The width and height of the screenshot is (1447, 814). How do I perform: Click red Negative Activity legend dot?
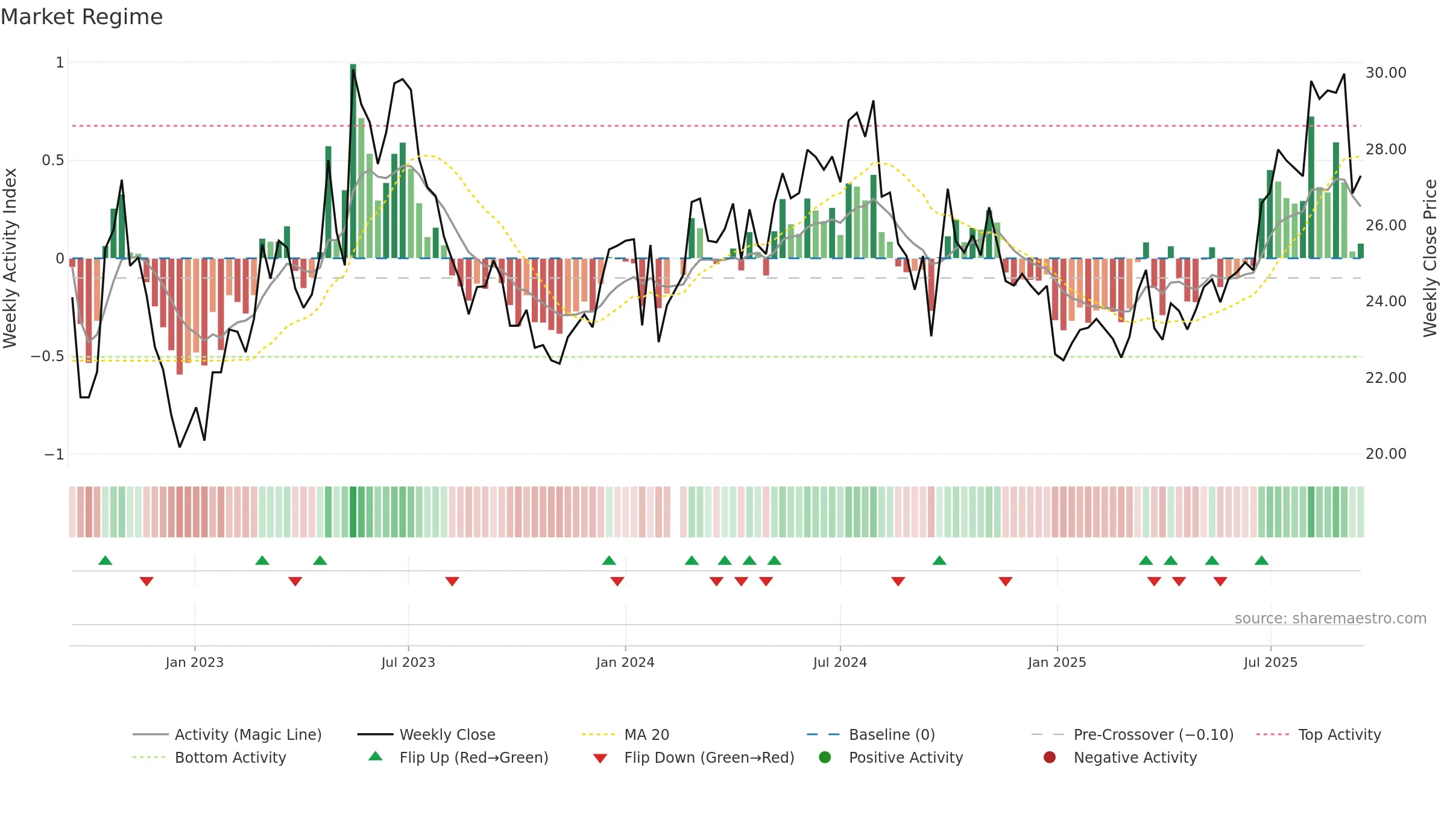1050,757
